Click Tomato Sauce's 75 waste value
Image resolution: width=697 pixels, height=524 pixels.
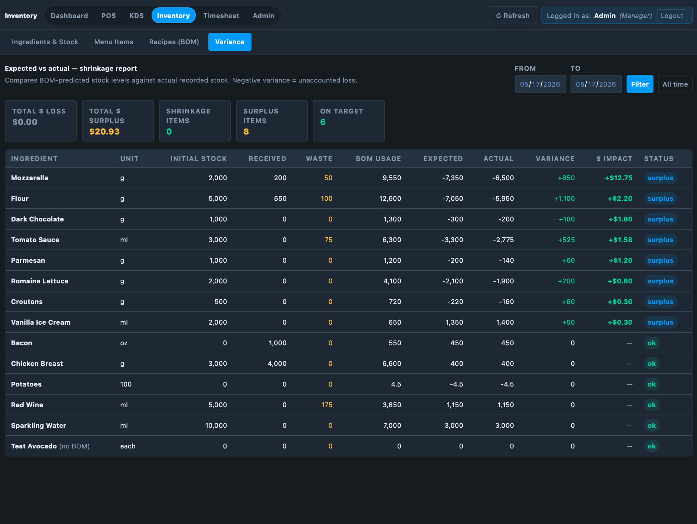[x=328, y=240]
